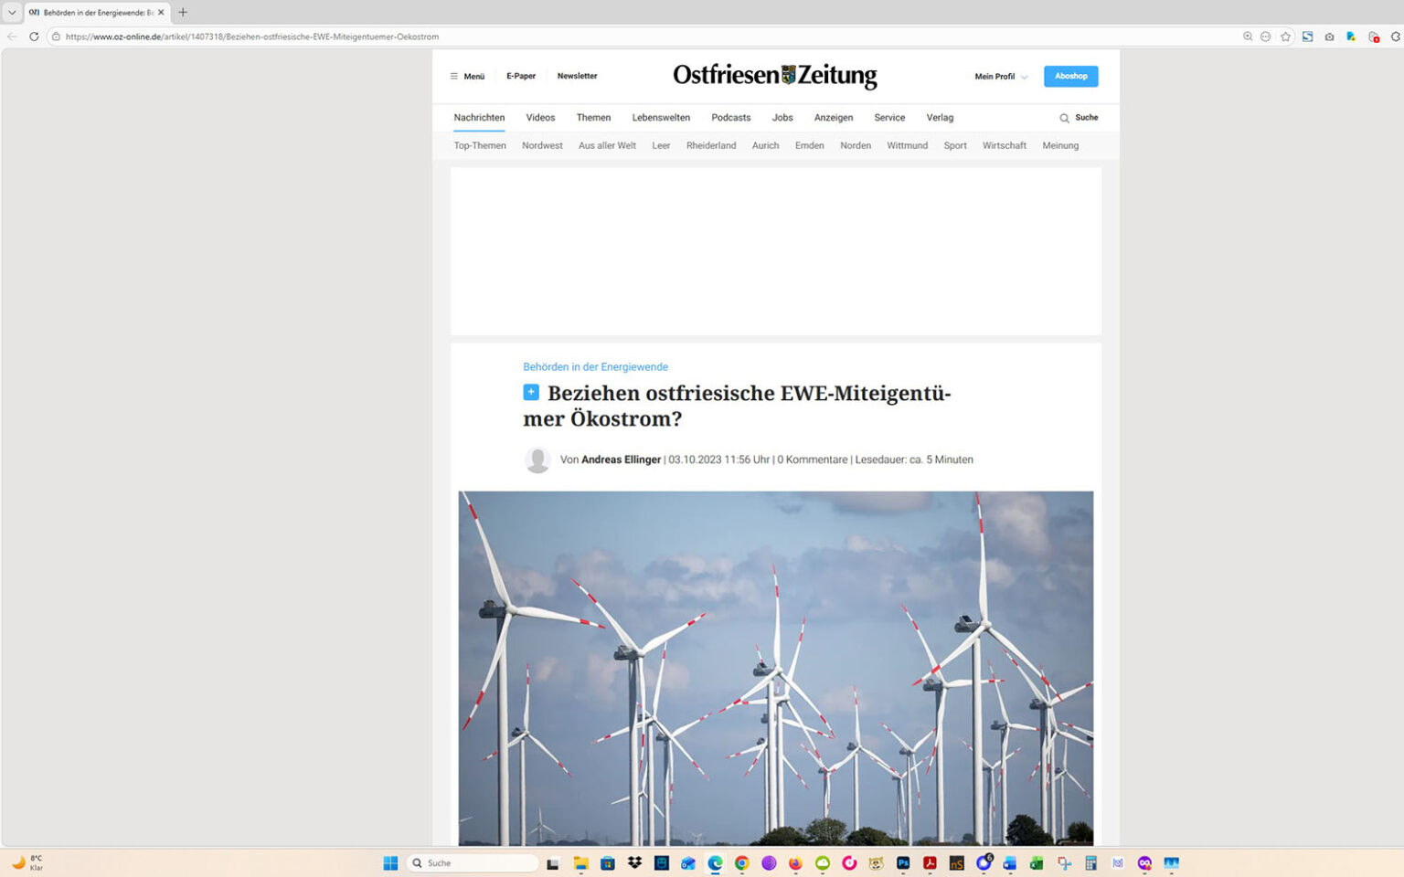
Task: Open site search via the magnifier icon
Action: point(1062,117)
